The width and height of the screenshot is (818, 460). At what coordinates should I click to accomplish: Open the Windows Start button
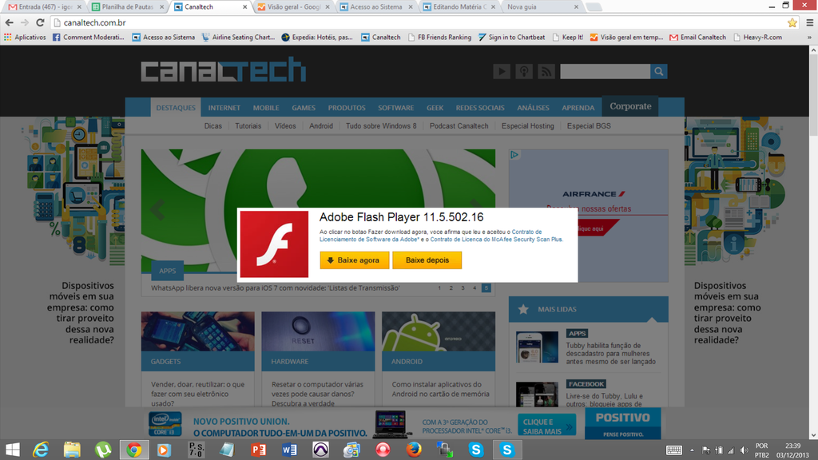click(x=13, y=450)
